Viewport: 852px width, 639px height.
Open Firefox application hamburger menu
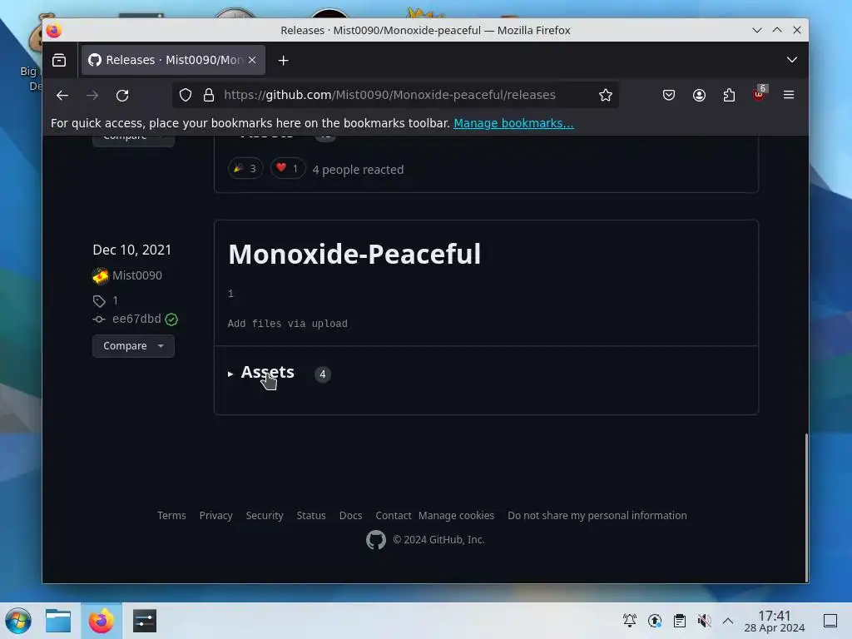coord(789,95)
